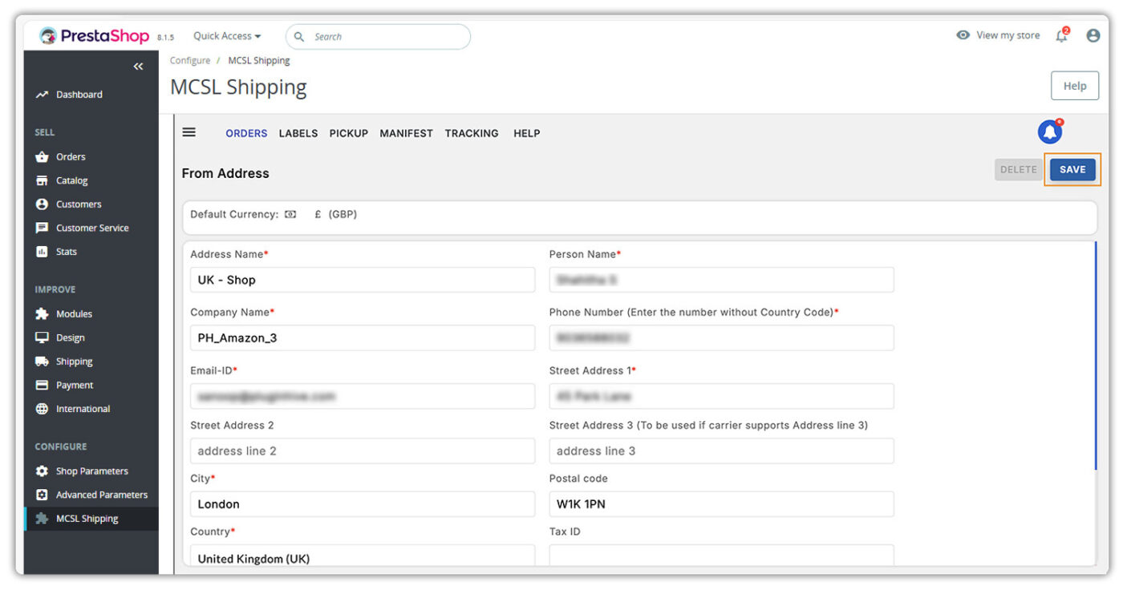Click the default currency banknote icon

point(290,215)
